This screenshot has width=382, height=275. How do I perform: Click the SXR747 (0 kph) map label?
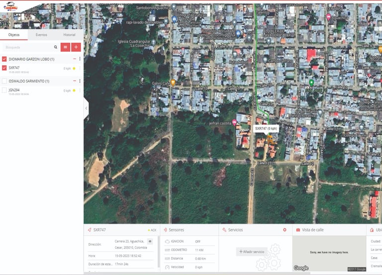click(x=266, y=128)
